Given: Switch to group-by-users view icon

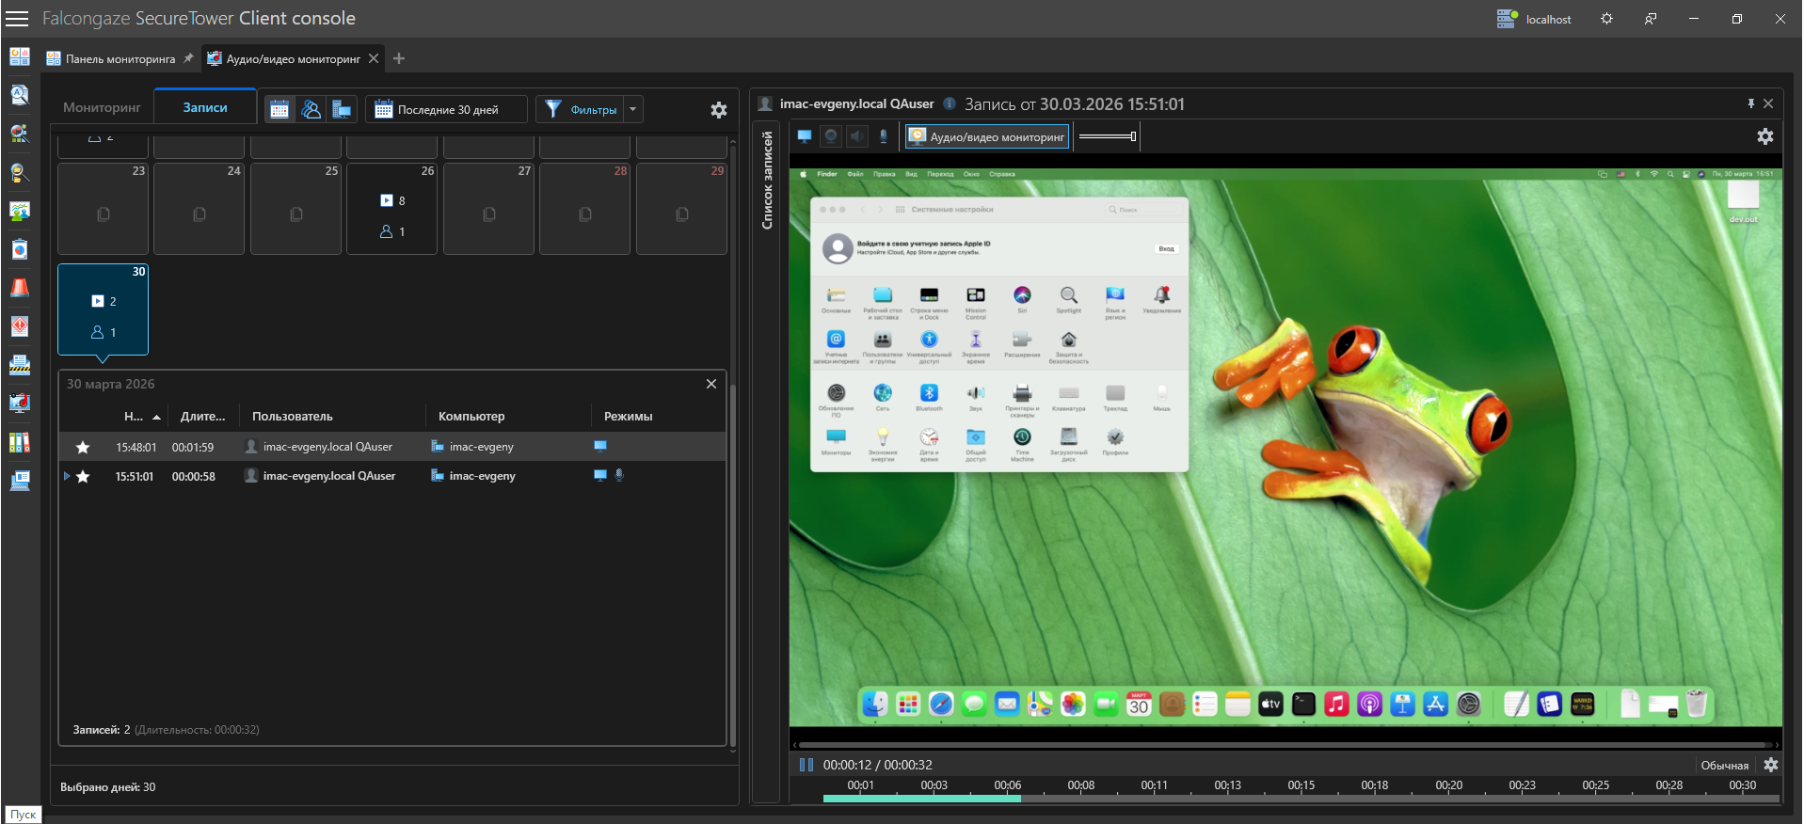Looking at the screenshot, I should (311, 109).
